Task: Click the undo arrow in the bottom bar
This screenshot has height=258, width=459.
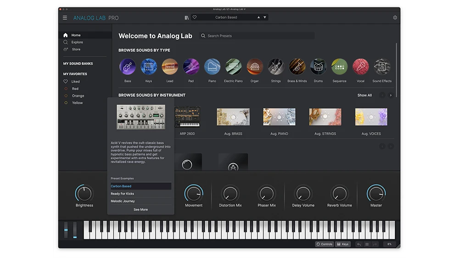Action: point(359,244)
